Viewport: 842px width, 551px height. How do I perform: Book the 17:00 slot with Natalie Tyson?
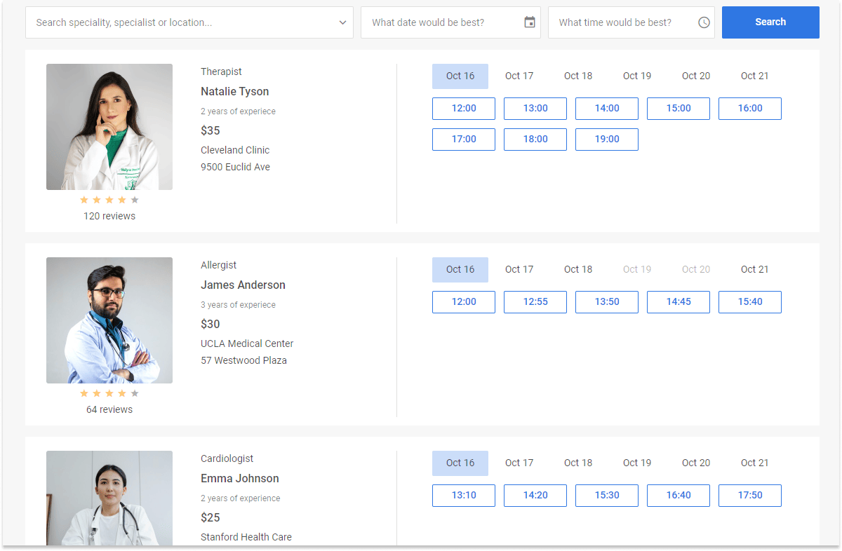click(x=464, y=140)
